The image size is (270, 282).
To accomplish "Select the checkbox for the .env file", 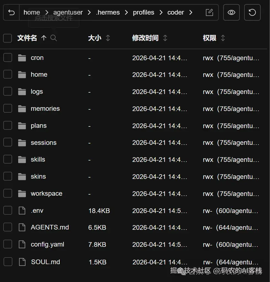I will (7, 210).
